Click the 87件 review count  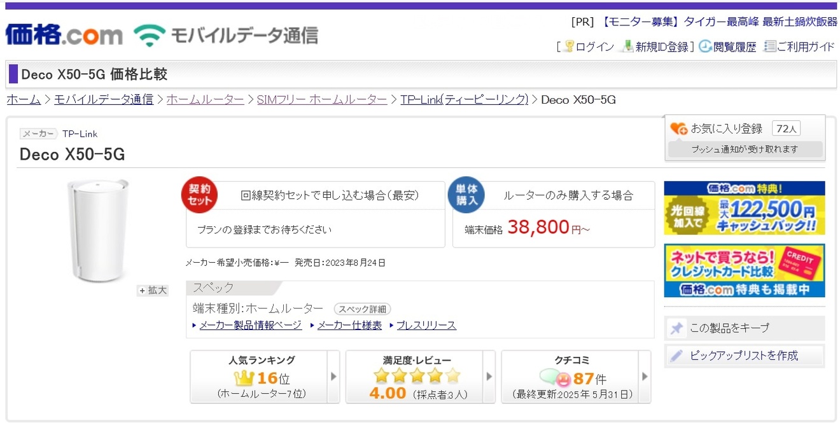(589, 378)
